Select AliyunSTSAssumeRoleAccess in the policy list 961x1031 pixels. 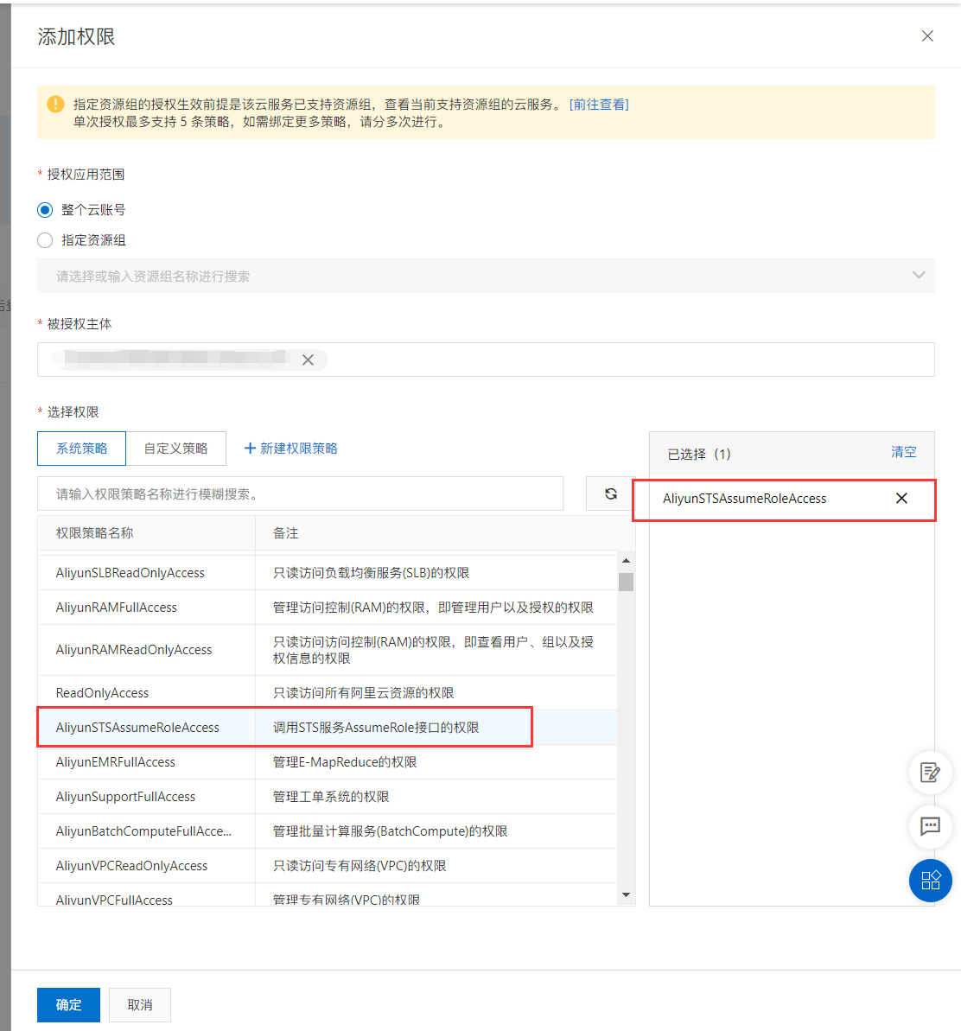click(328, 727)
